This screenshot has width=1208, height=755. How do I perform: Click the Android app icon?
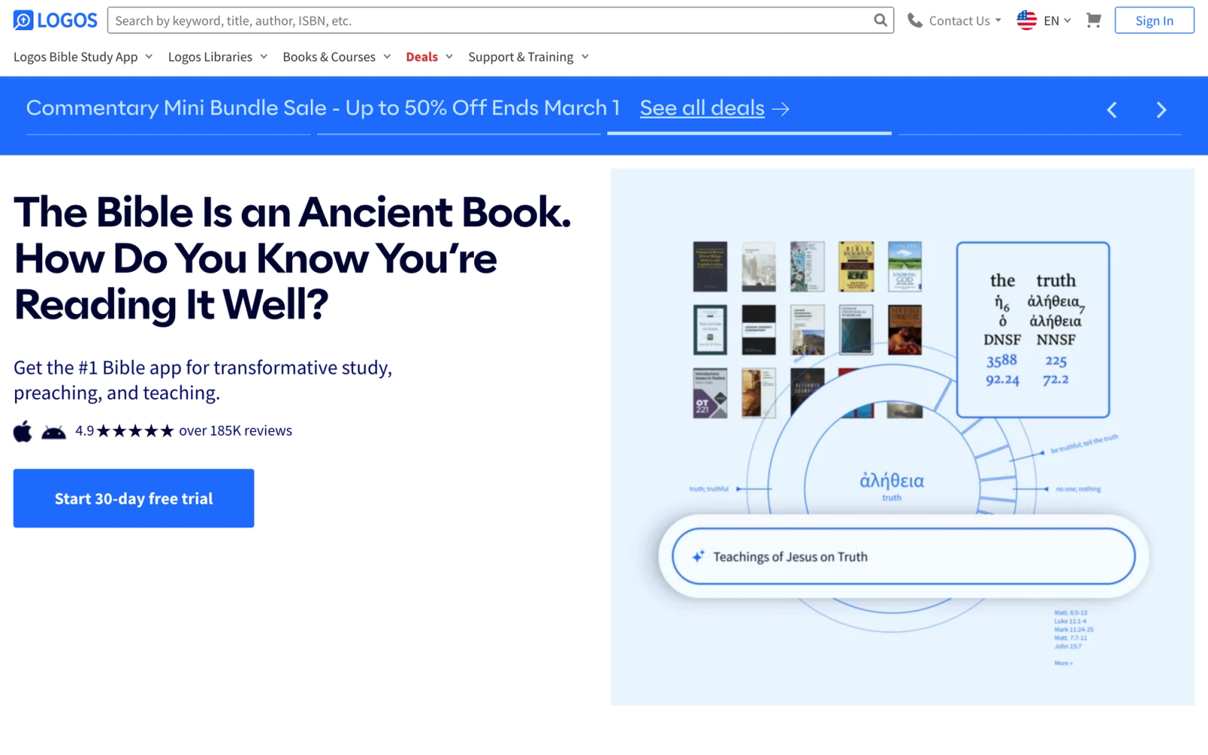53,432
